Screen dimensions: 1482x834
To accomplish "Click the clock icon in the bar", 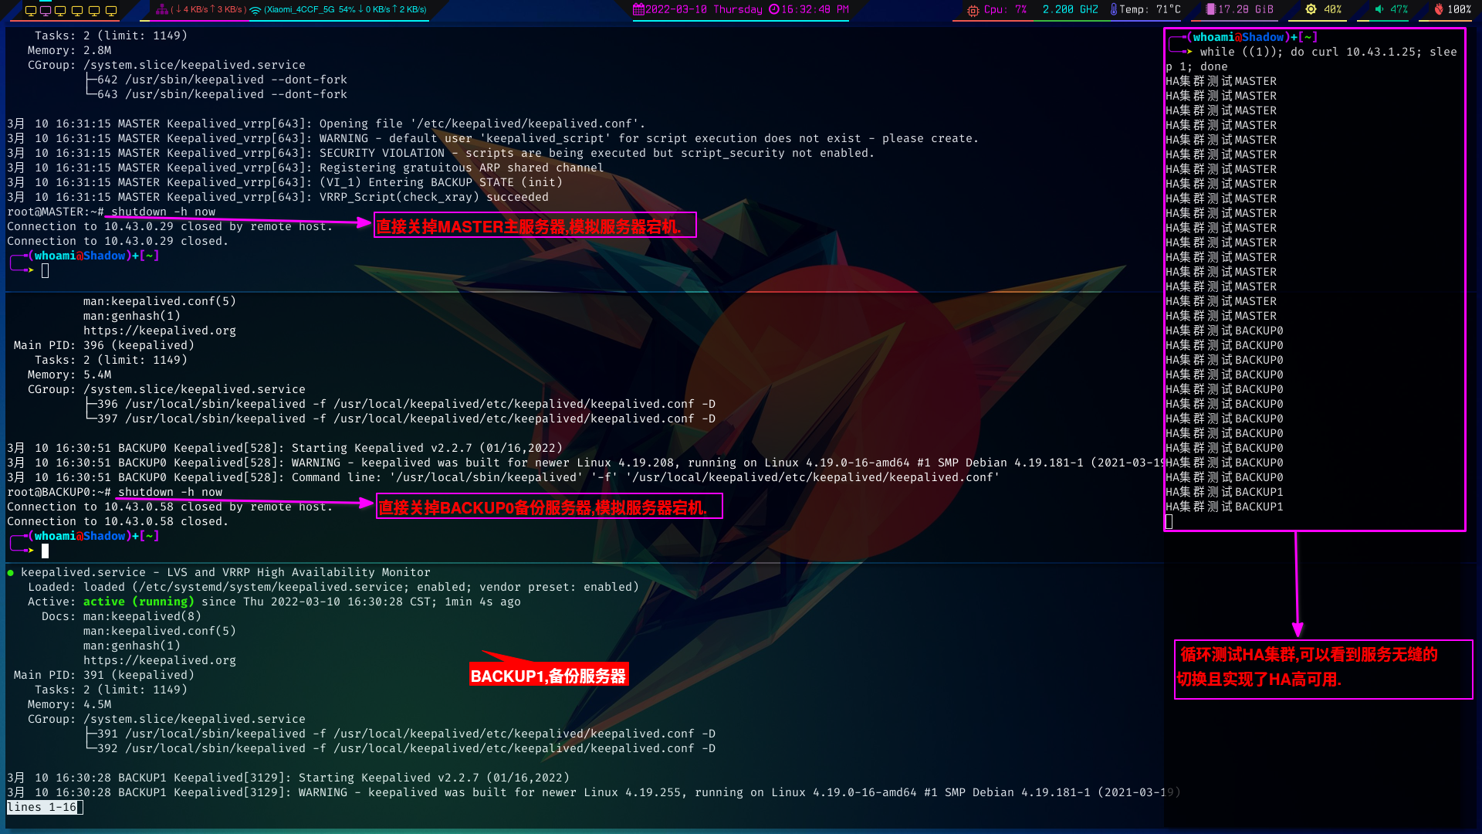I will [774, 9].
